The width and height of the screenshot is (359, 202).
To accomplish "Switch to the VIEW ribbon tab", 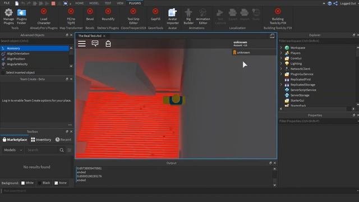I will click(120, 3).
